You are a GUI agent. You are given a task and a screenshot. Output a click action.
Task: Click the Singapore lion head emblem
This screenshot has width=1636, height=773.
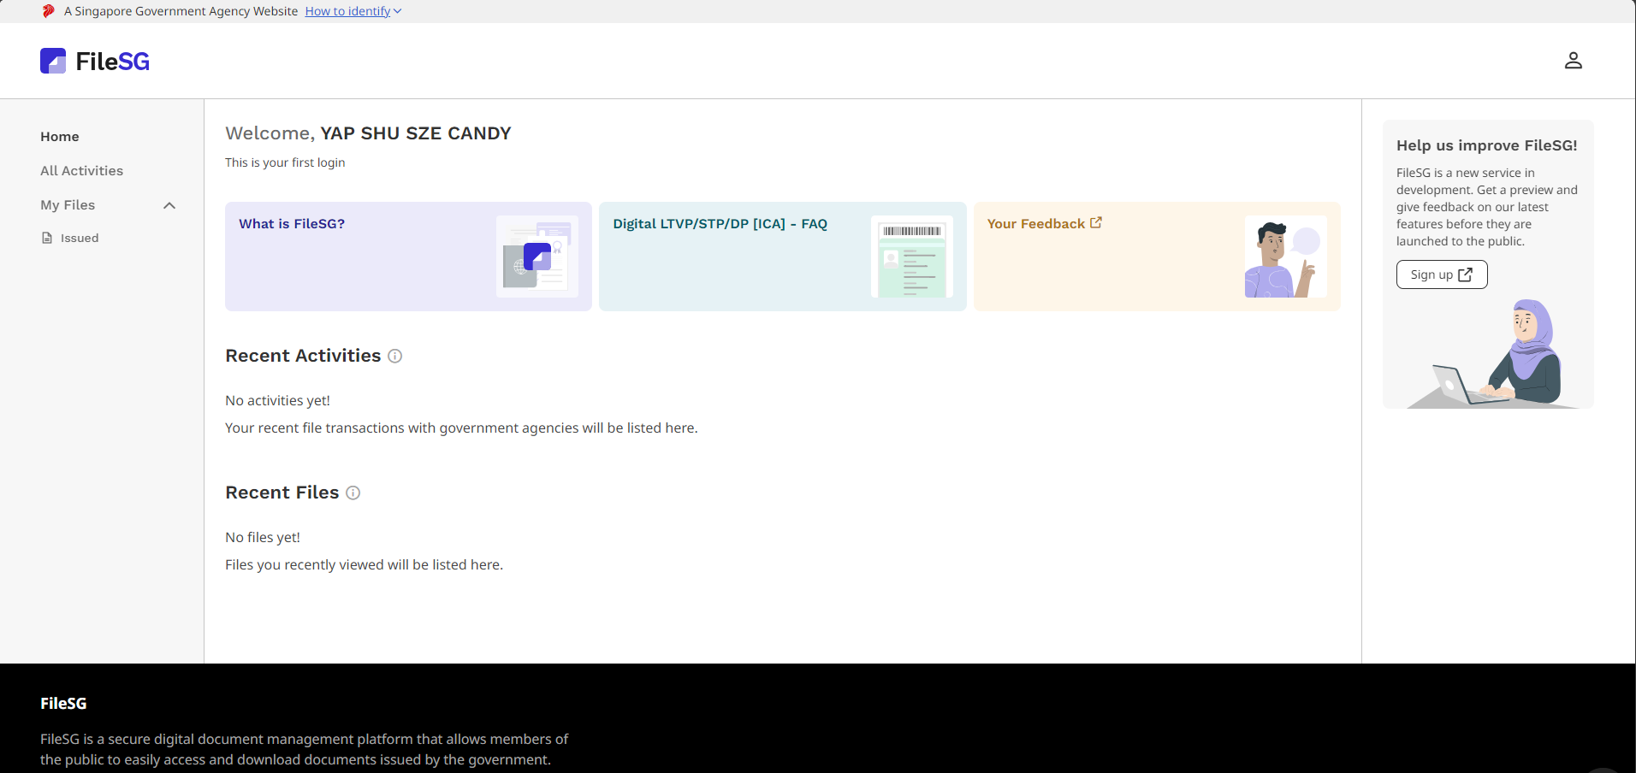pos(48,11)
